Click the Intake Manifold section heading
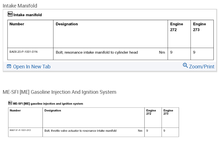This screenshot has height=149, width=223. pyautogui.click(x=20, y=6)
